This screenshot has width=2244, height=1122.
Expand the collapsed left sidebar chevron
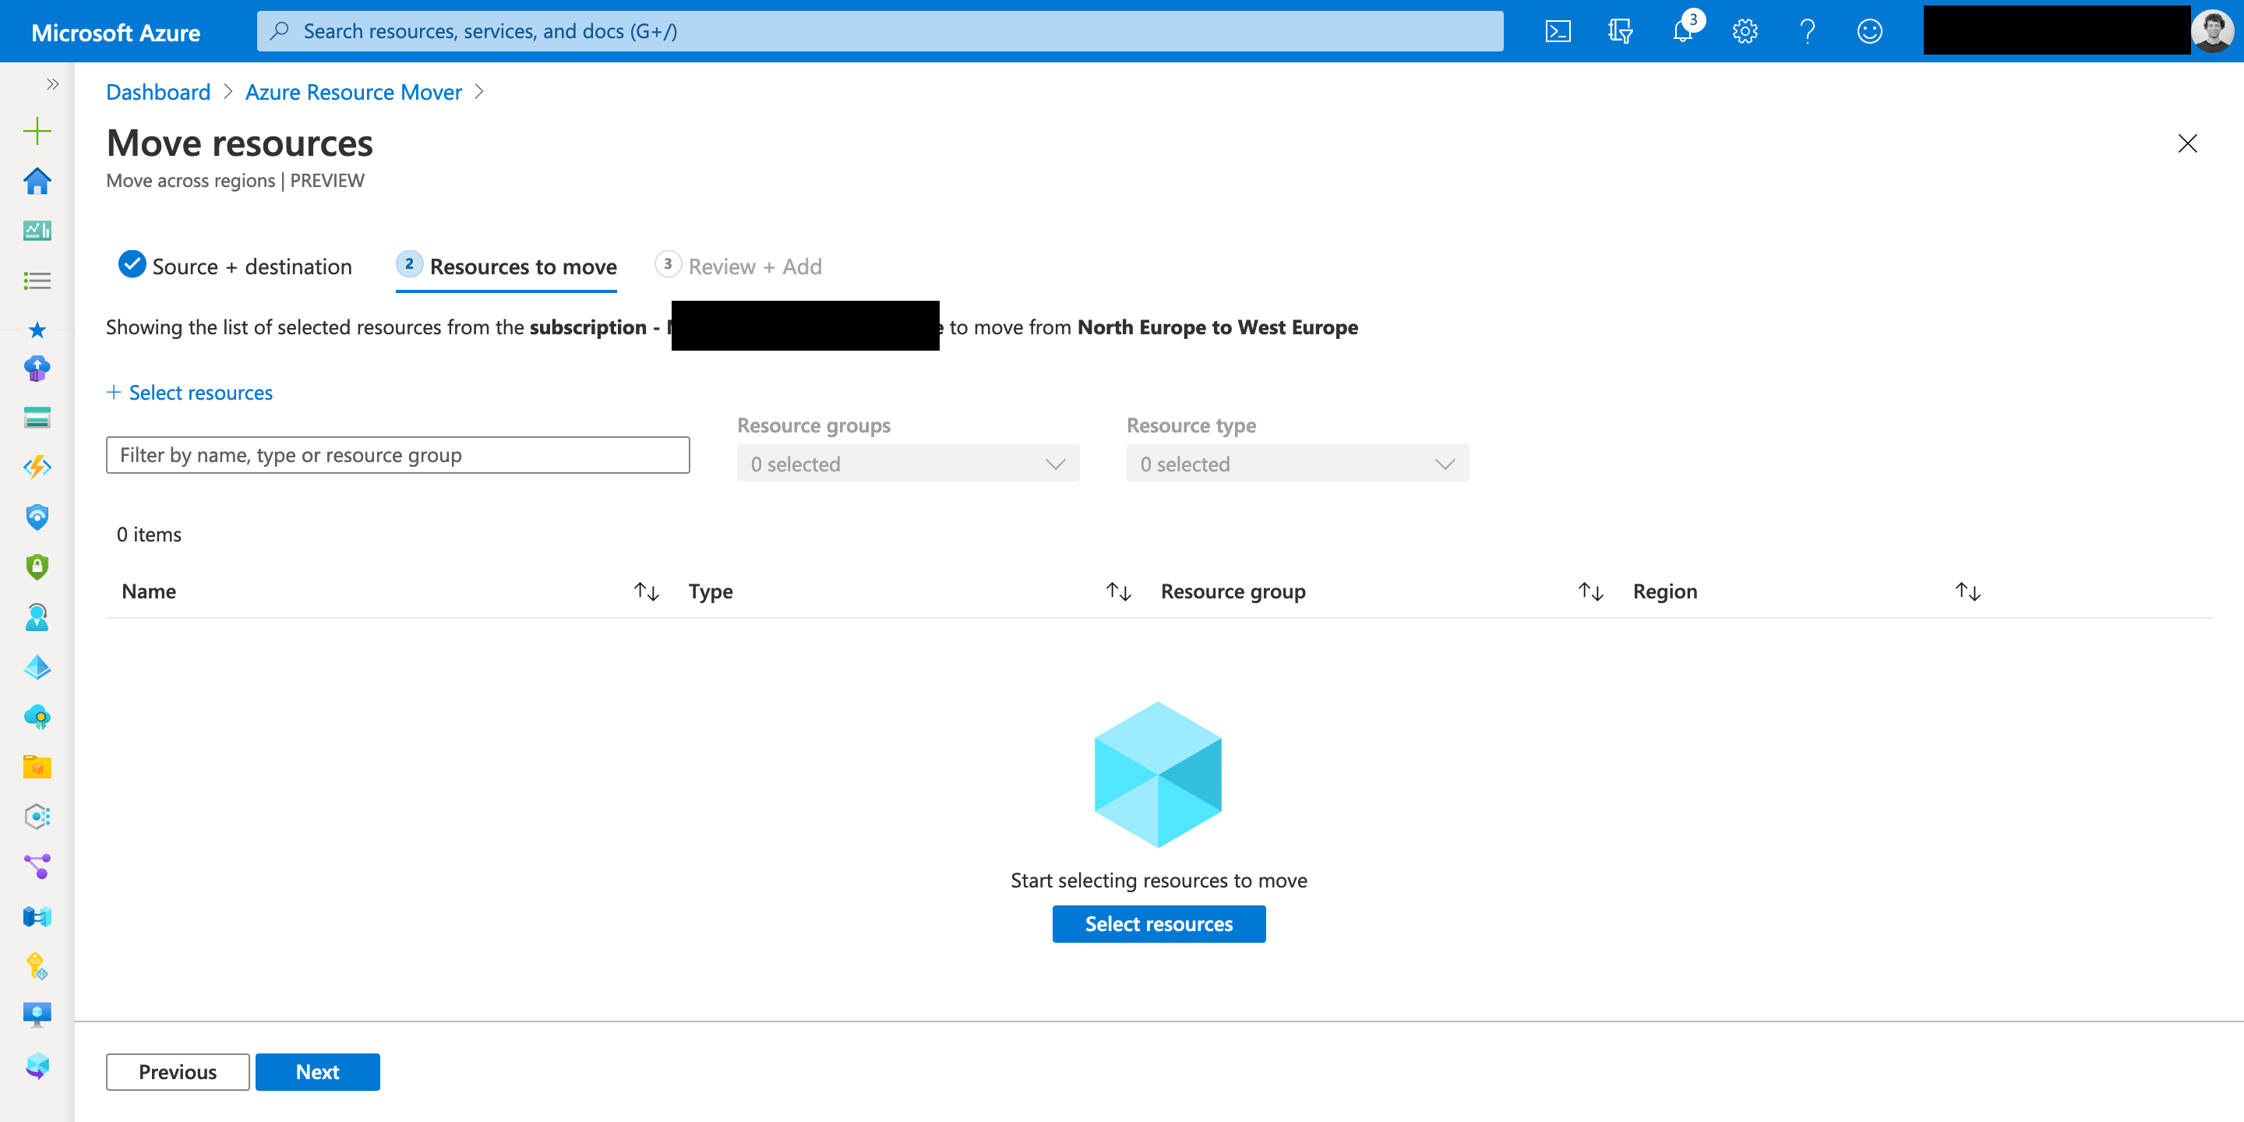(52, 83)
